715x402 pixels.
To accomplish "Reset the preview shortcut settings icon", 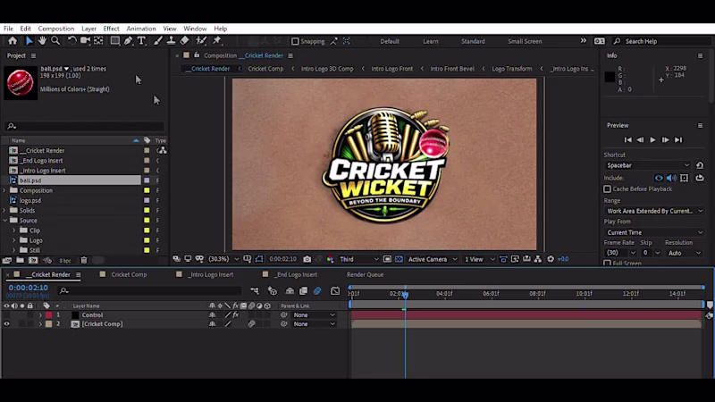I will pos(700,165).
